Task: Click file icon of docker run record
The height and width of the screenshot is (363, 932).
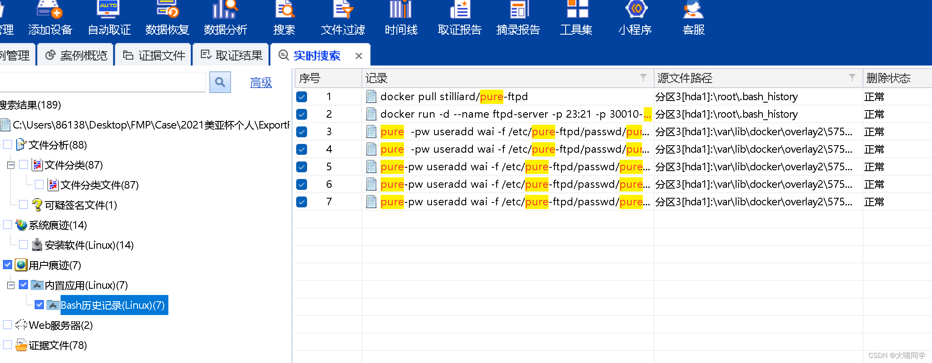Action: coord(371,114)
